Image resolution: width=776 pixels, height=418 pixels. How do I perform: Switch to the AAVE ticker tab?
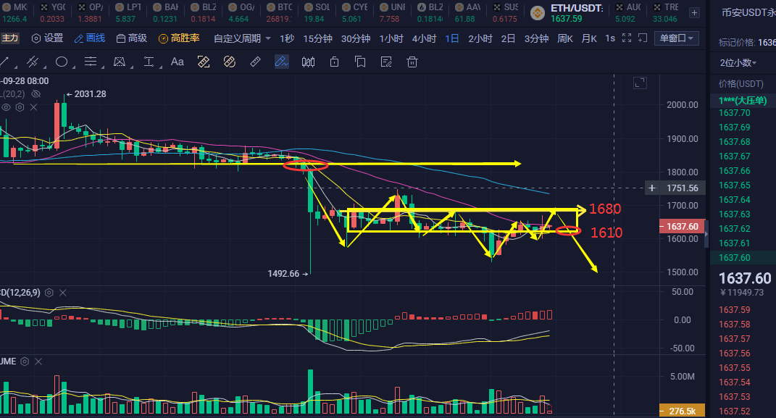click(x=467, y=13)
